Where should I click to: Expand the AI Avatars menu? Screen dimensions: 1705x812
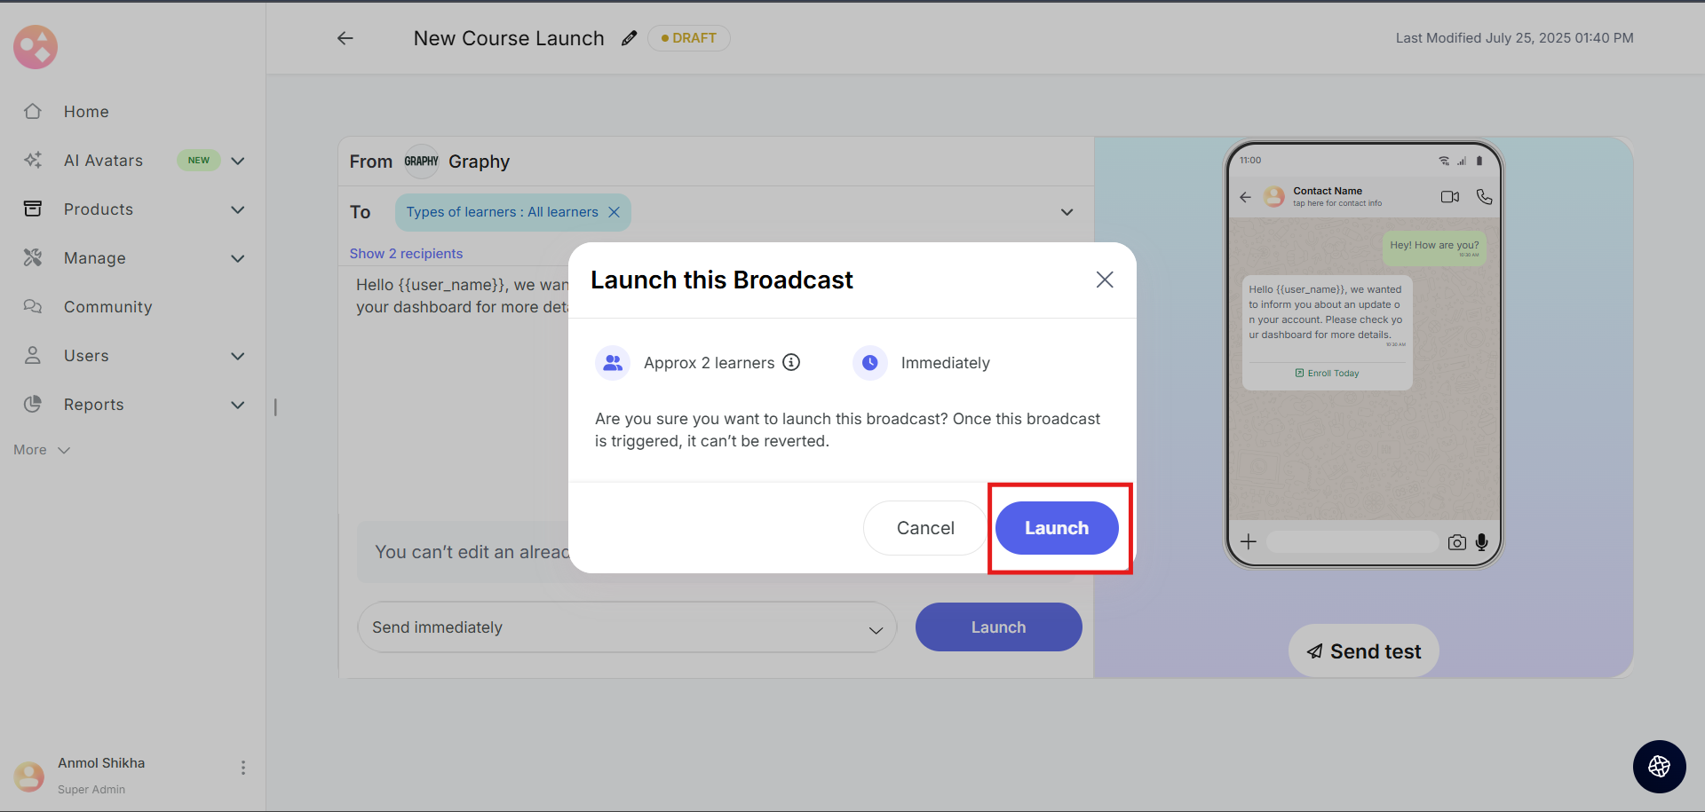237,161
